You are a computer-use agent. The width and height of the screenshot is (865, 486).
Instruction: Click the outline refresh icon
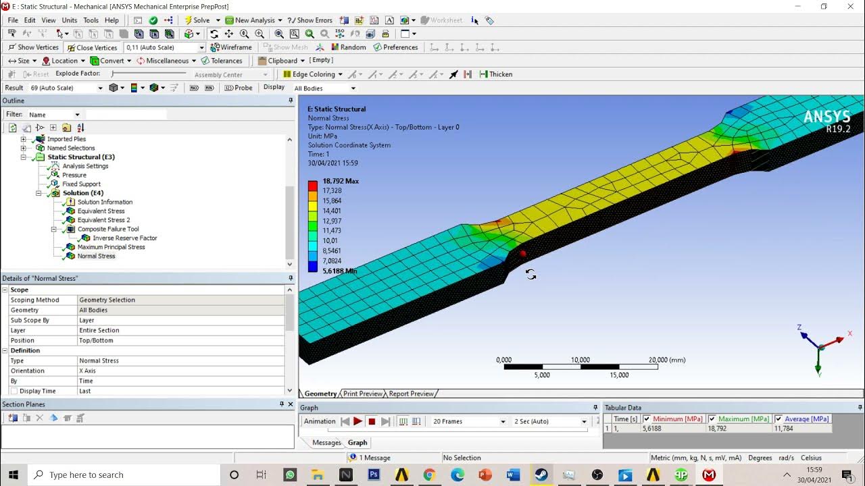13,128
